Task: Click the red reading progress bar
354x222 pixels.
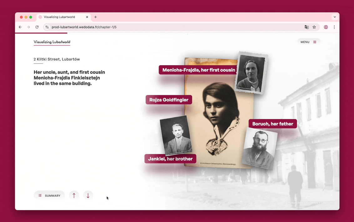Action: 41,33
